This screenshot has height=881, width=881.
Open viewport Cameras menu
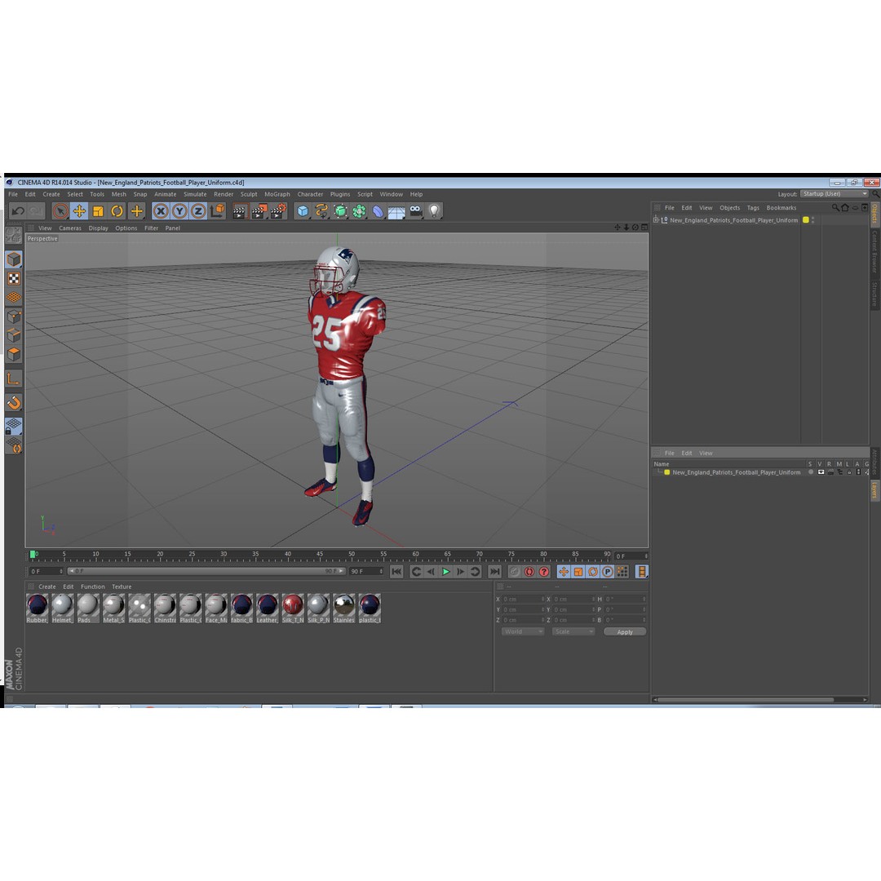(70, 228)
